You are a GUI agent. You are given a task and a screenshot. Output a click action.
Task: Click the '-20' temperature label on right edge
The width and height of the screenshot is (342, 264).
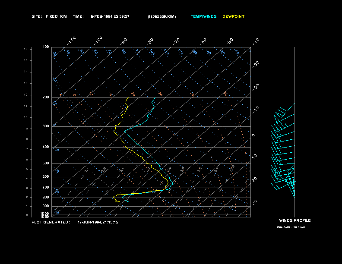coord(256,87)
